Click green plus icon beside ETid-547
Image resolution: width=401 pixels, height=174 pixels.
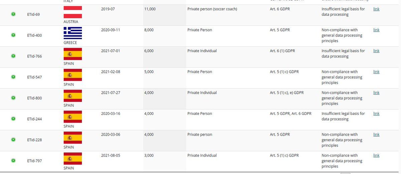click(13, 77)
